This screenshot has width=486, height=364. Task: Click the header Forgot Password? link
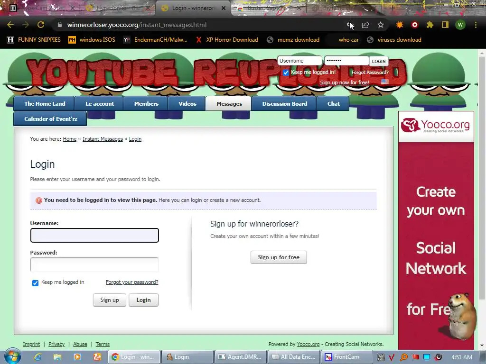pyautogui.click(x=370, y=73)
